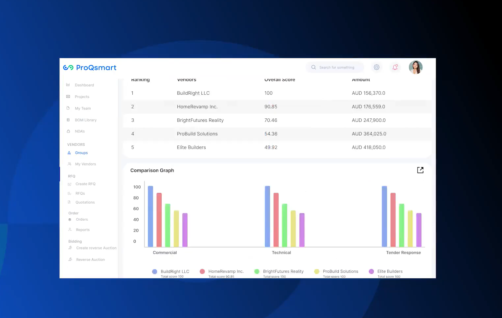Click the Orders stack icon
Image resolution: width=502 pixels, height=318 pixels.
(70, 220)
